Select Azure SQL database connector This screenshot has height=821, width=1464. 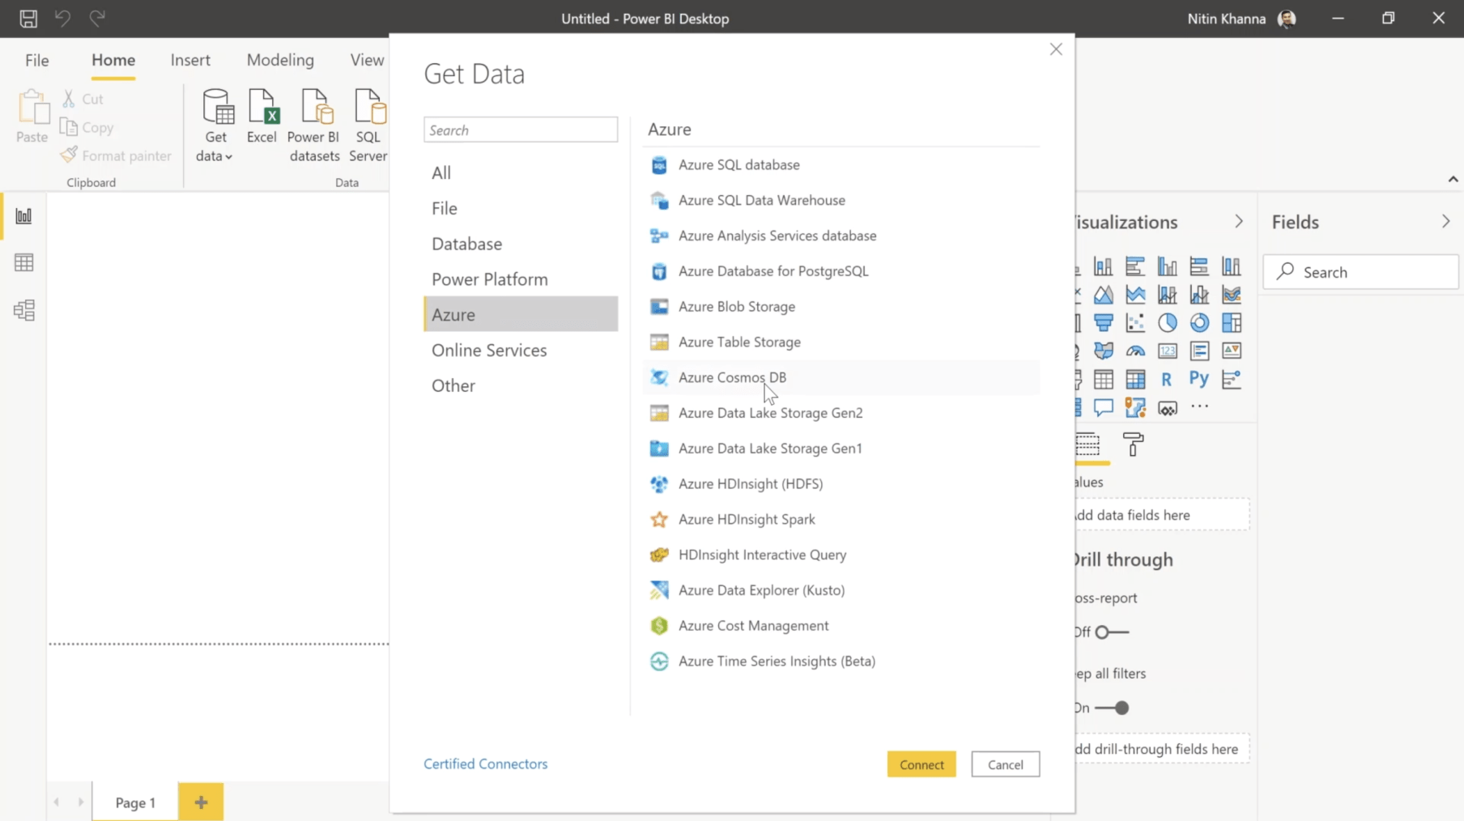[x=841, y=164]
